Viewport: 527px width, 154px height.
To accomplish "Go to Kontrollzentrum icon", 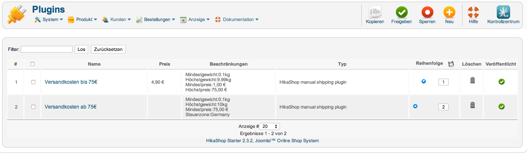I will tap(503, 12).
